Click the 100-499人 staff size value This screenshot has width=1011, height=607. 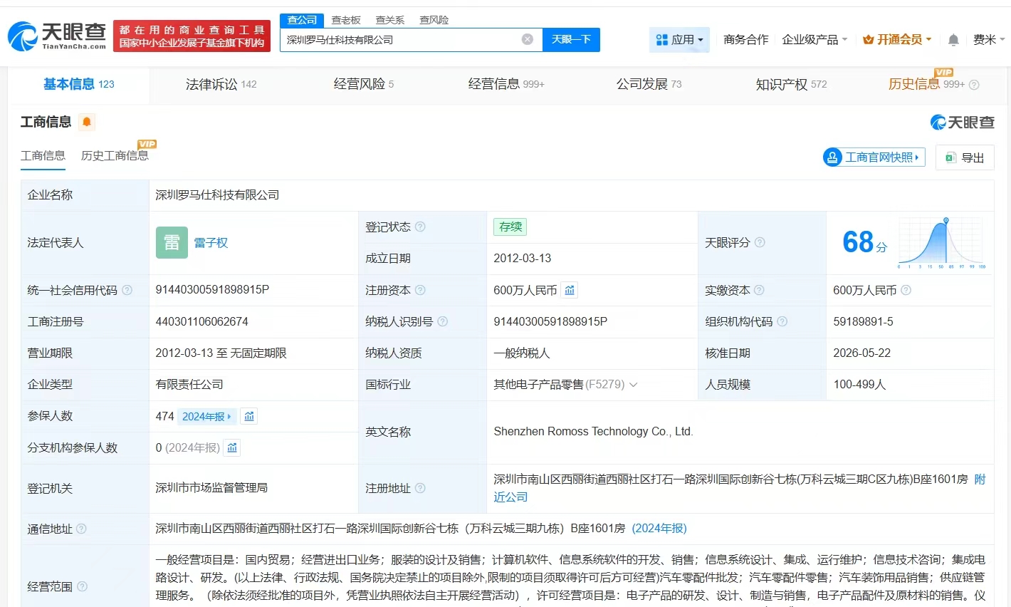pos(859,385)
